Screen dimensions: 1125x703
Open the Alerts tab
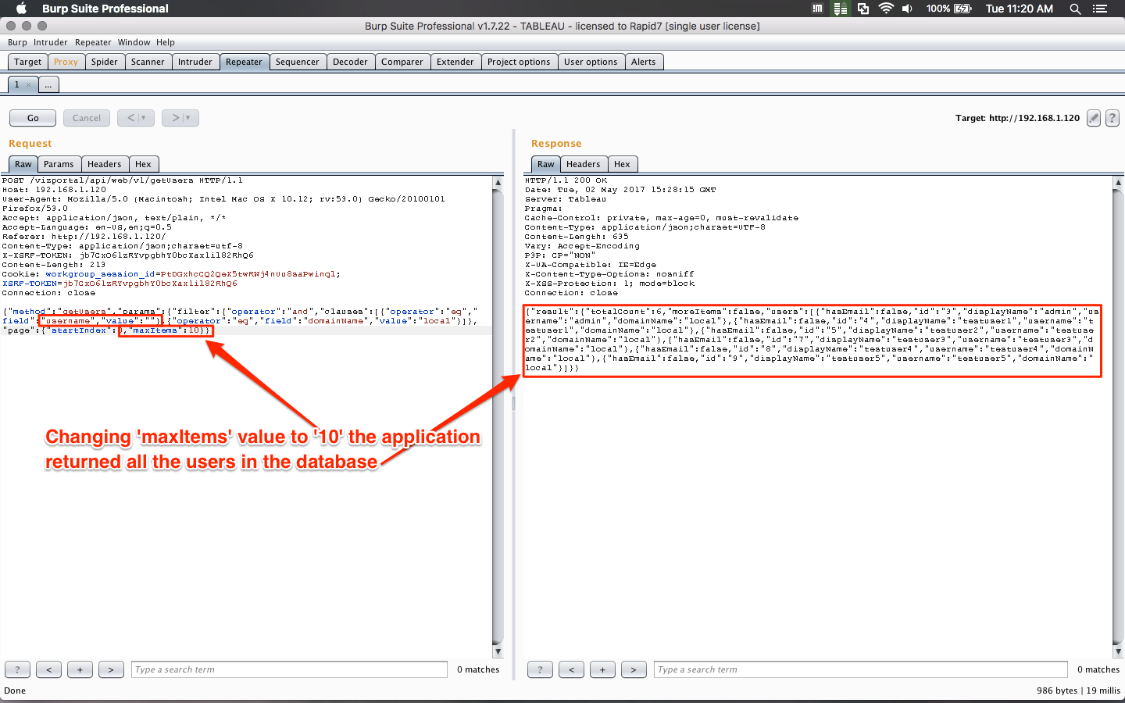click(643, 62)
